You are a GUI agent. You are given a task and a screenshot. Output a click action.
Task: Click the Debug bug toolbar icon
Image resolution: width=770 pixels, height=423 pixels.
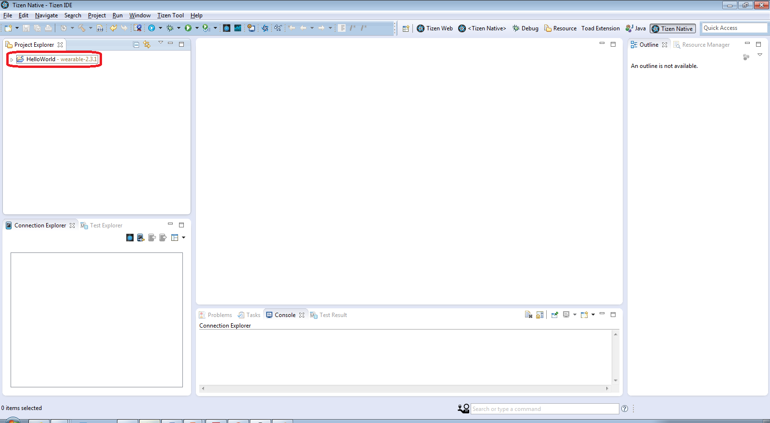point(170,28)
